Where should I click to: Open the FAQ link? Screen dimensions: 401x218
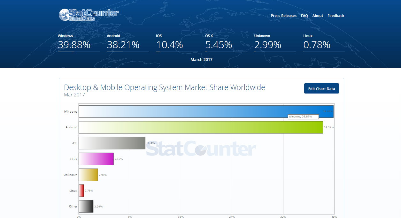pos(304,16)
